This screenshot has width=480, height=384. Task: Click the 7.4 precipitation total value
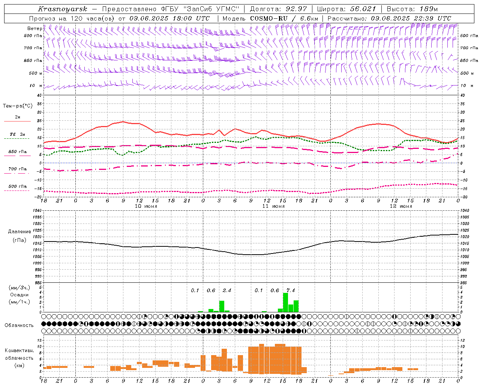pos(291,290)
